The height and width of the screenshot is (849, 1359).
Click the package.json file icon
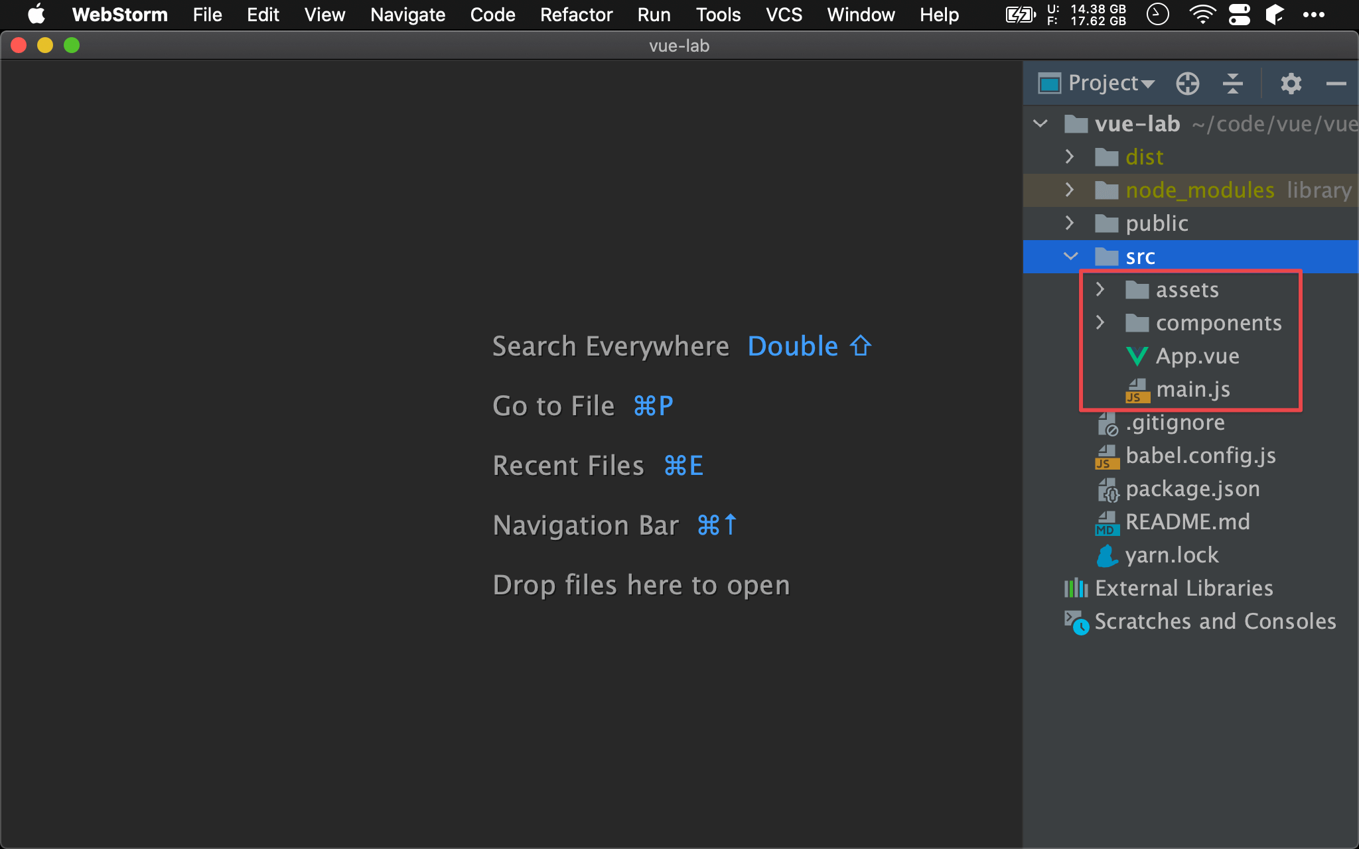(1108, 490)
